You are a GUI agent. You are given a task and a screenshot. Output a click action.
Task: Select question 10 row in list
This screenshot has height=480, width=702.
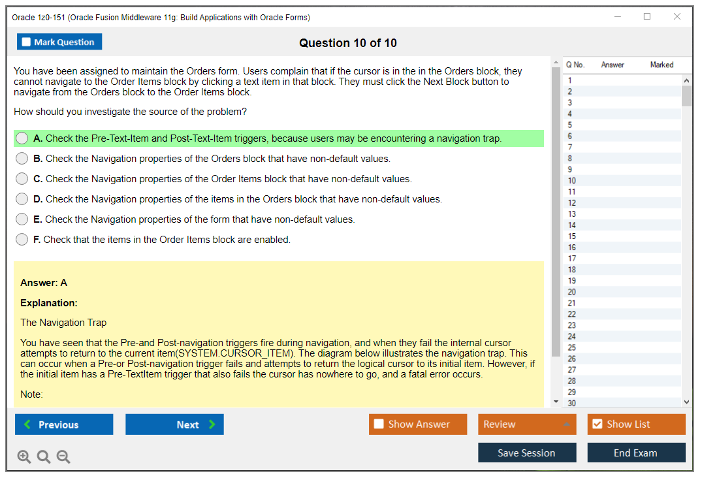[x=620, y=181]
